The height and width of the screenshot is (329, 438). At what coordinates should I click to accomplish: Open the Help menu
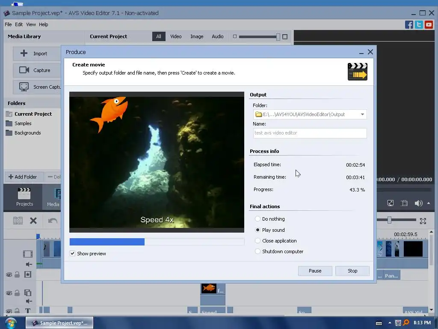[43, 24]
